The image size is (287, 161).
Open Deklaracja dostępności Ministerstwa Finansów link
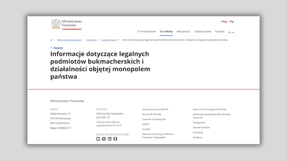(212, 116)
